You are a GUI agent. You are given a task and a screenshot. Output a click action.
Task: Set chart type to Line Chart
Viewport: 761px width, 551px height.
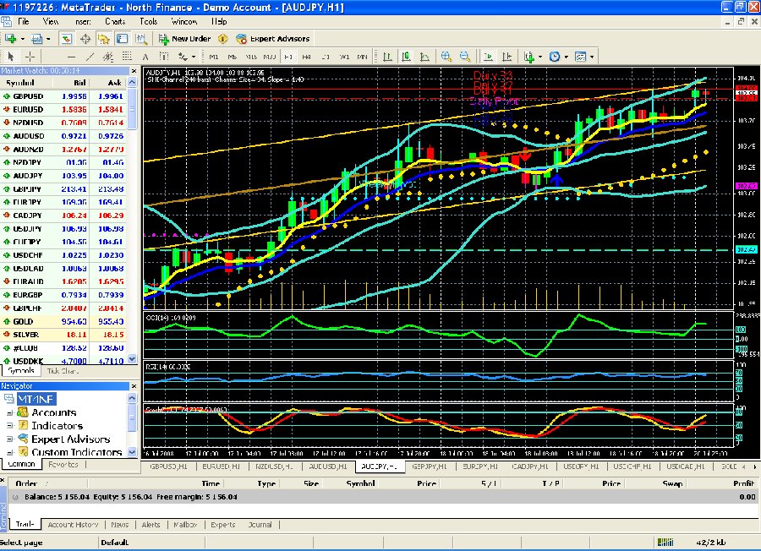click(424, 57)
